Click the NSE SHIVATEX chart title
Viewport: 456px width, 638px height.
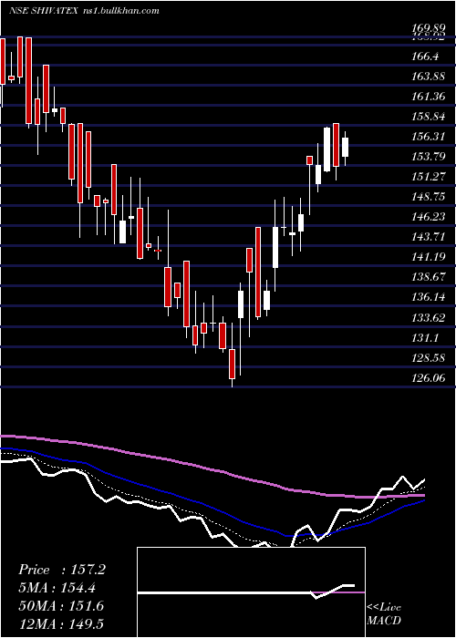43,11
